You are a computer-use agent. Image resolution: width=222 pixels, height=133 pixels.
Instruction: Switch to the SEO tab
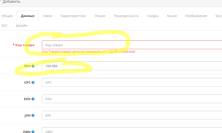tap(4, 25)
